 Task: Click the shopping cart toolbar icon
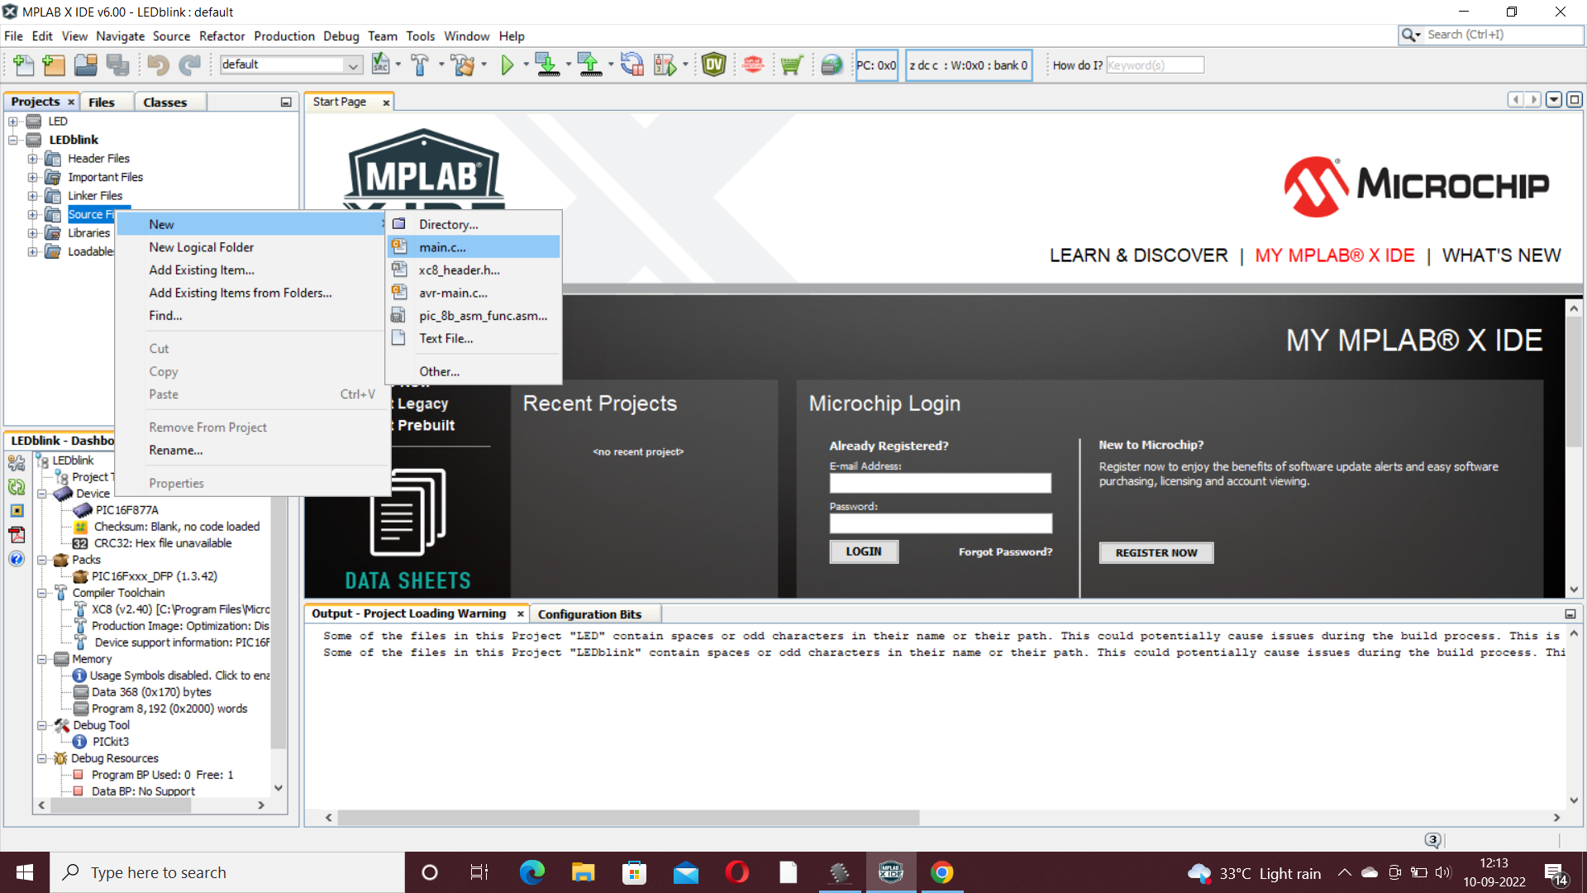(x=791, y=64)
